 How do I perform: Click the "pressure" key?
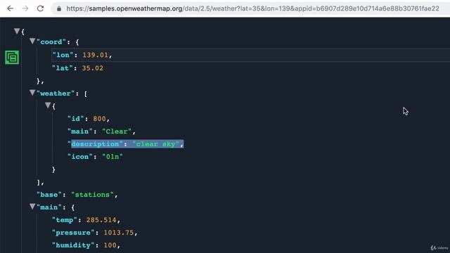(73, 233)
